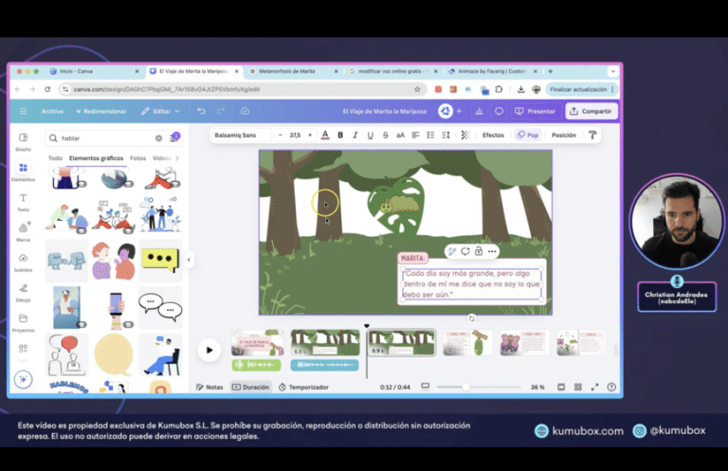This screenshot has height=471, width=728.
Task: Toggle the Duración timeline view
Action: pyautogui.click(x=250, y=387)
